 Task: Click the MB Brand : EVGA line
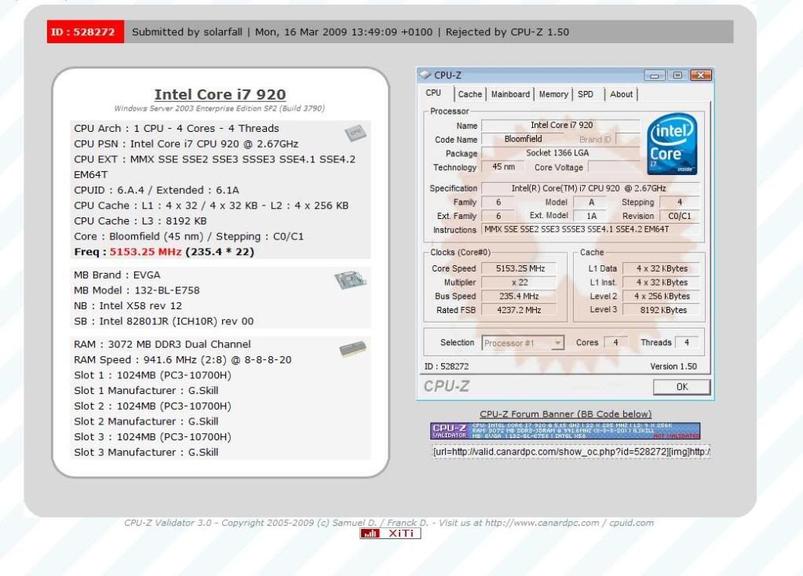(117, 275)
